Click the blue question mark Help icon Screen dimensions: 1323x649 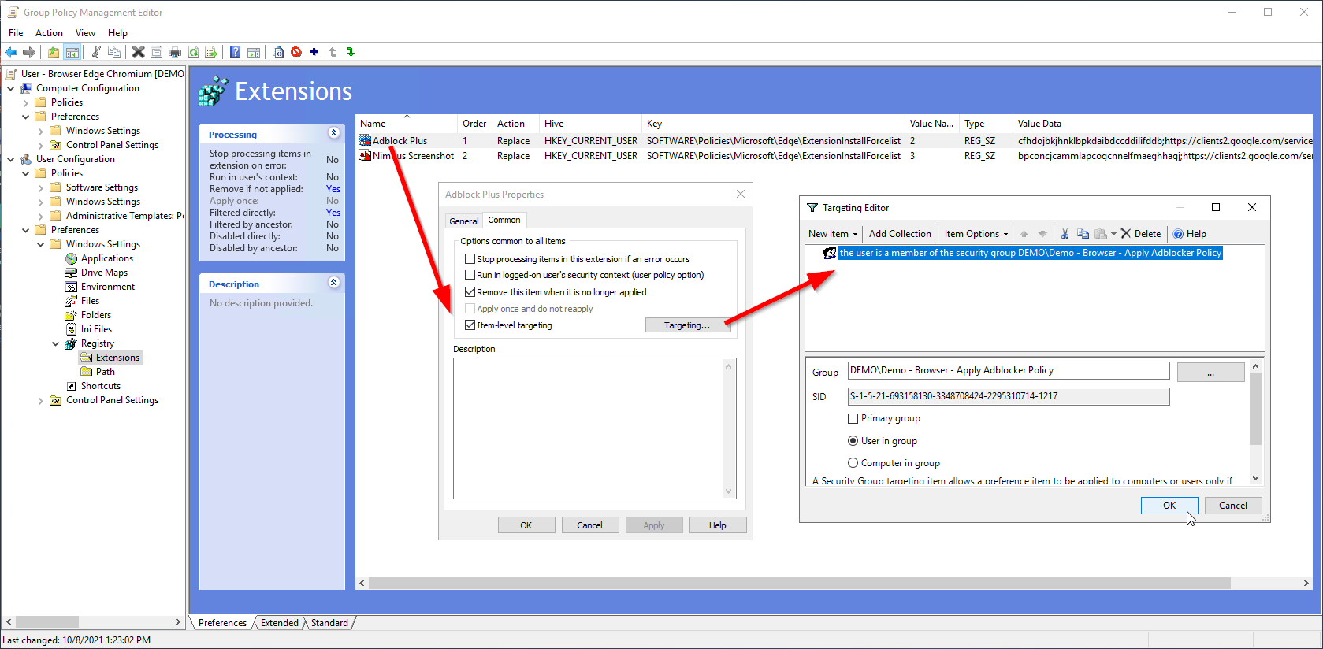[x=235, y=52]
